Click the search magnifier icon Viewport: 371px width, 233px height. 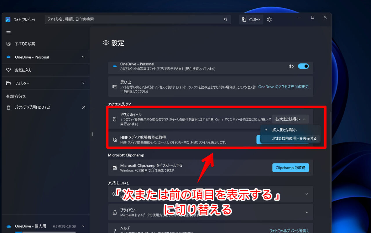(225, 19)
